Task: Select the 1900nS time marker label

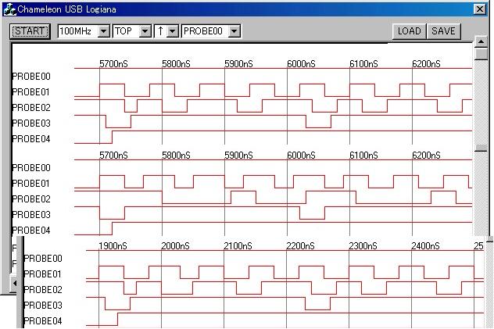Action: pyautogui.click(x=113, y=246)
